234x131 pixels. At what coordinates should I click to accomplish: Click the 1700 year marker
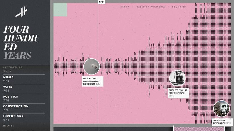click(102, 2)
